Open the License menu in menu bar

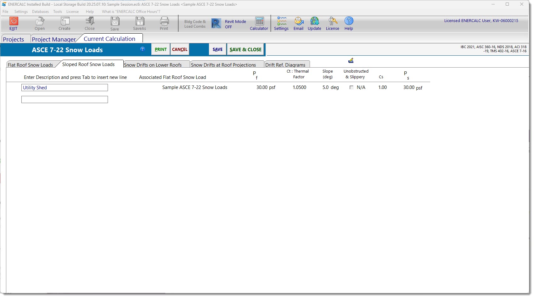coord(73,12)
